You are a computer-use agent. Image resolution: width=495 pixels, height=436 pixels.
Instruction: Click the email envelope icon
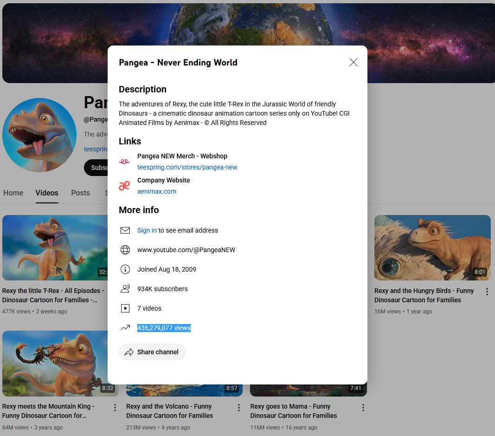click(x=125, y=230)
